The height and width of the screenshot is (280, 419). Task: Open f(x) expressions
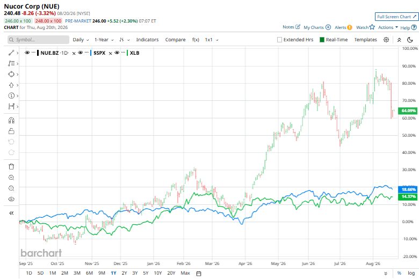pos(196,40)
